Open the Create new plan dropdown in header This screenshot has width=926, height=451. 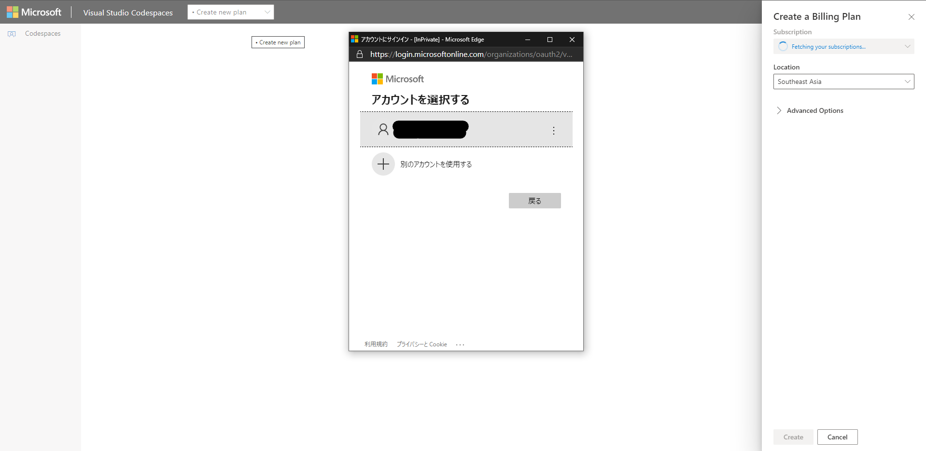(231, 12)
